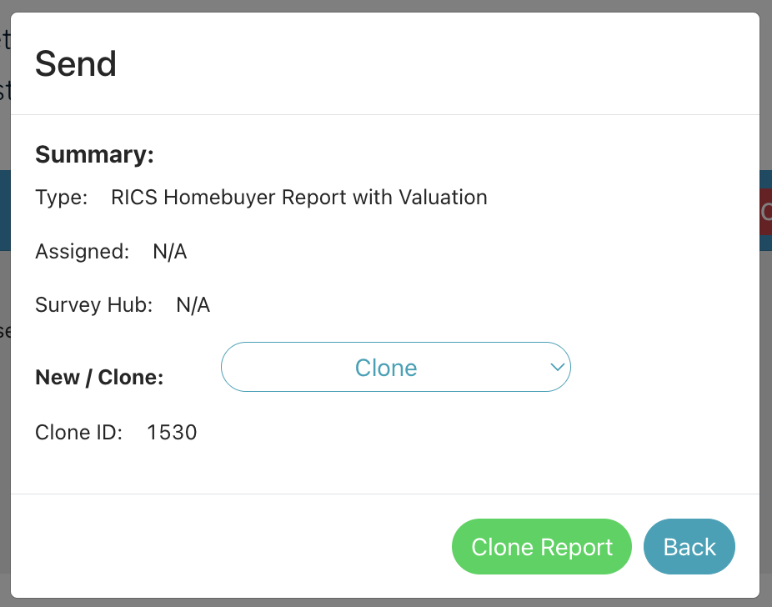Click the selected Clone text in dropdown

click(x=385, y=368)
